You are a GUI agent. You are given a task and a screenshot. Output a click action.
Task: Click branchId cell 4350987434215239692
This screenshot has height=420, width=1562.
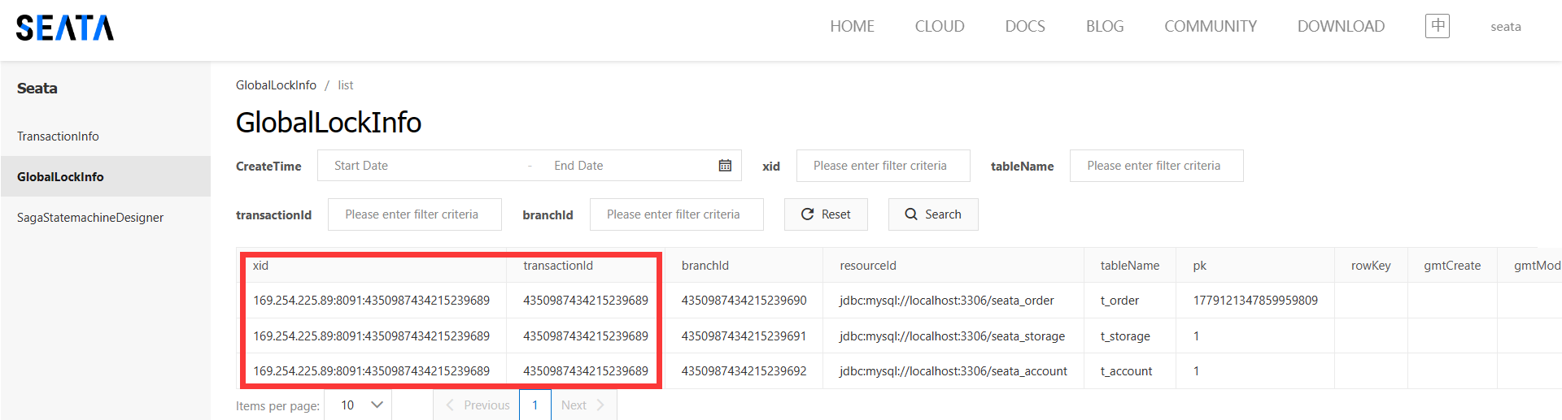744,371
